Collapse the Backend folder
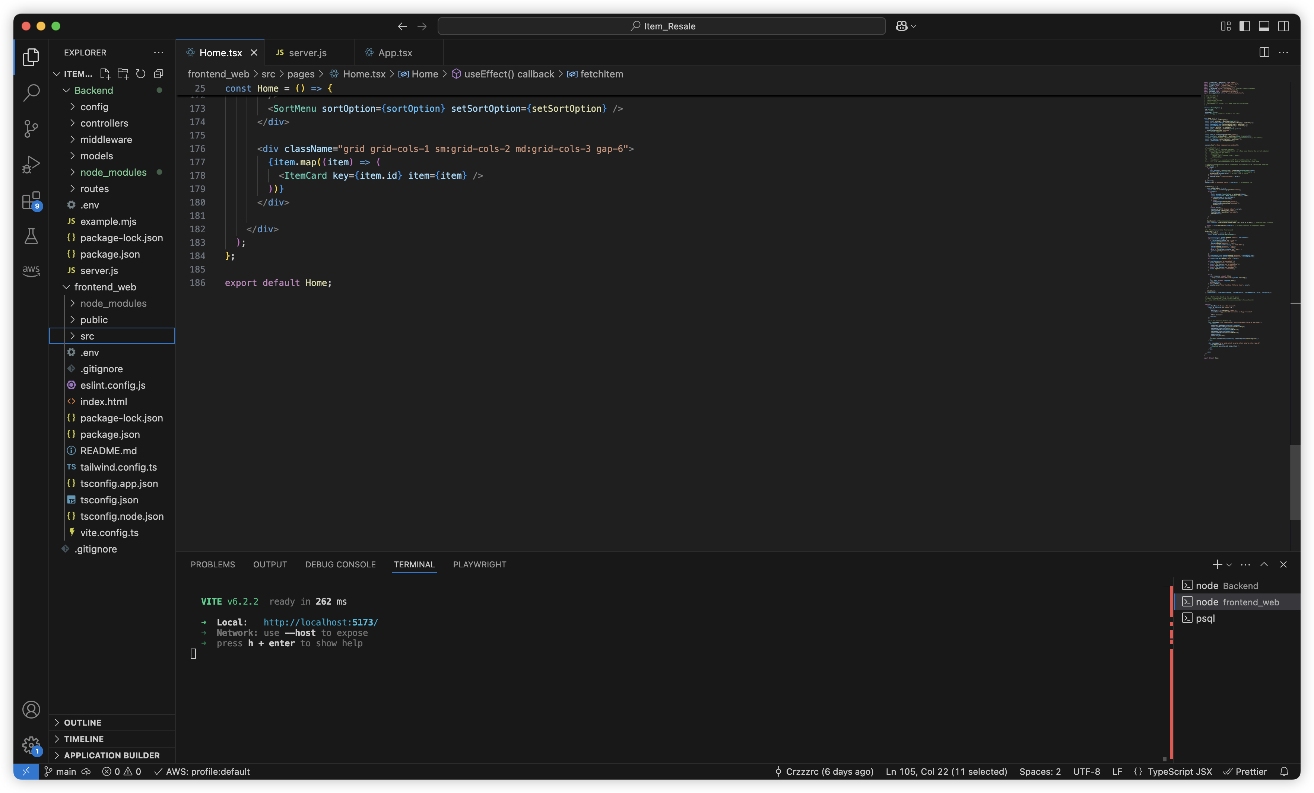 click(x=112, y=90)
